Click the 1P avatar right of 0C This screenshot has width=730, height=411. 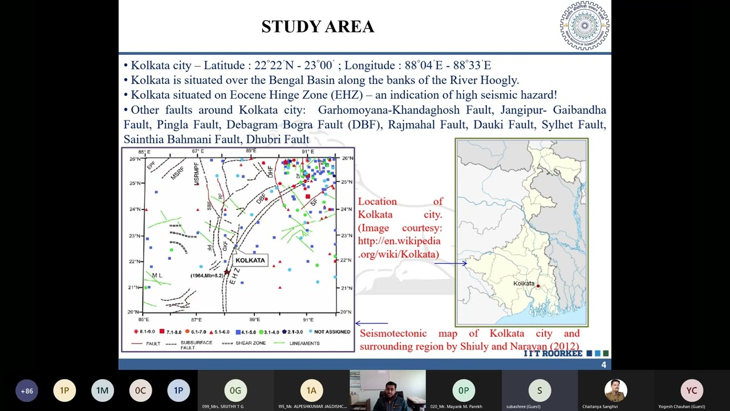coord(179,391)
